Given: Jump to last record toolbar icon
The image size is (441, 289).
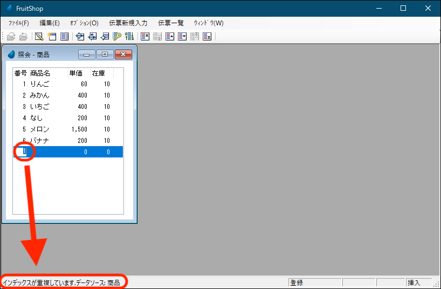Looking at the screenshot, I should coord(206,37).
